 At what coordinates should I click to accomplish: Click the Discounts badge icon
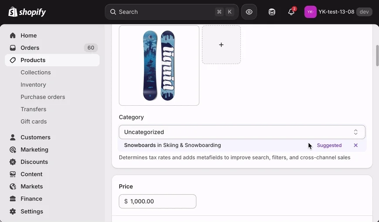coord(13,162)
